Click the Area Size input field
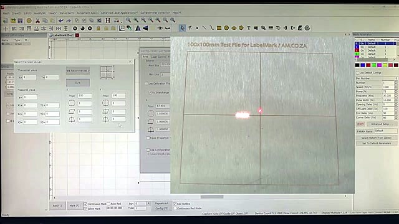399x224 pixels. pyautogui.click(x=165, y=65)
